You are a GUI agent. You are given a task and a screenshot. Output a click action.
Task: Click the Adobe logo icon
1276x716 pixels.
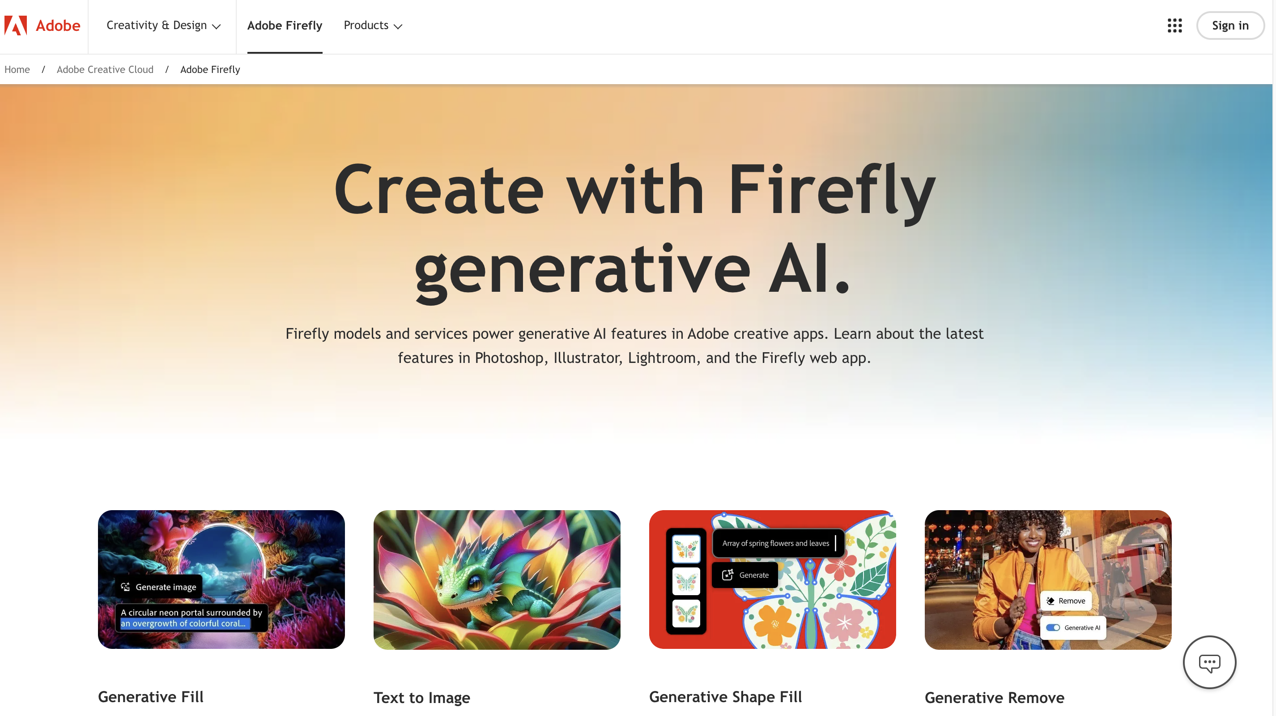[x=15, y=25]
